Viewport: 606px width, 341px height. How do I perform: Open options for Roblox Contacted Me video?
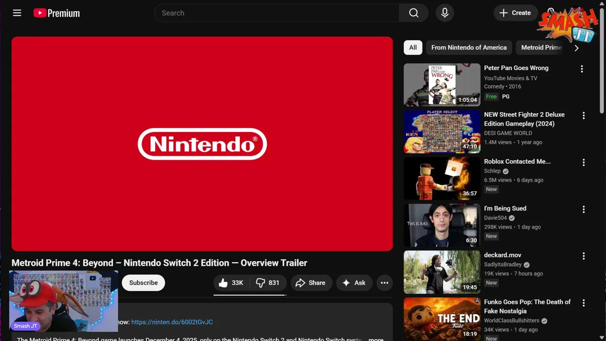click(584, 162)
